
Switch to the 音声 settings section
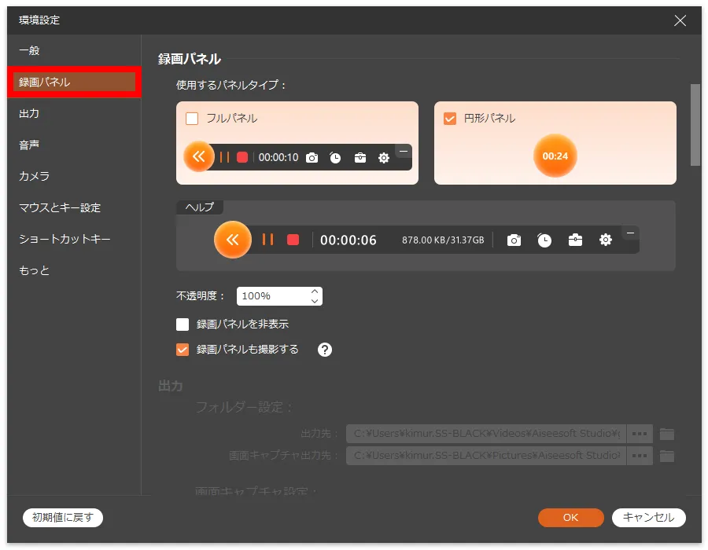pos(29,145)
